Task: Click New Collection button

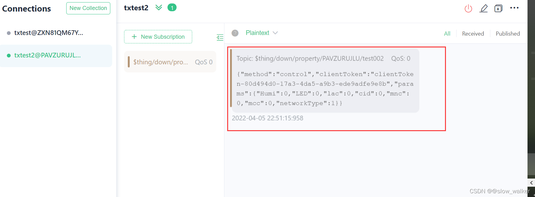Action: pyautogui.click(x=88, y=8)
